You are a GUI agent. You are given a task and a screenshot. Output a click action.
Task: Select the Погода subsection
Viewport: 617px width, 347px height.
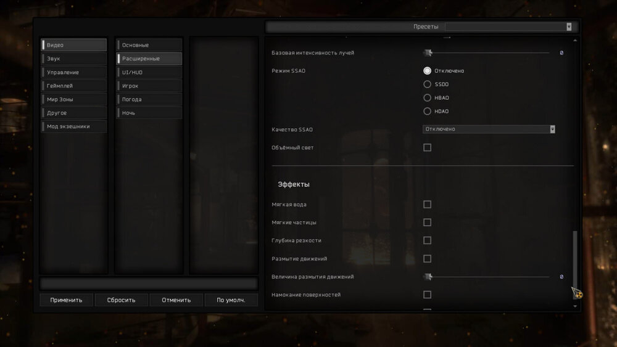pos(149,99)
